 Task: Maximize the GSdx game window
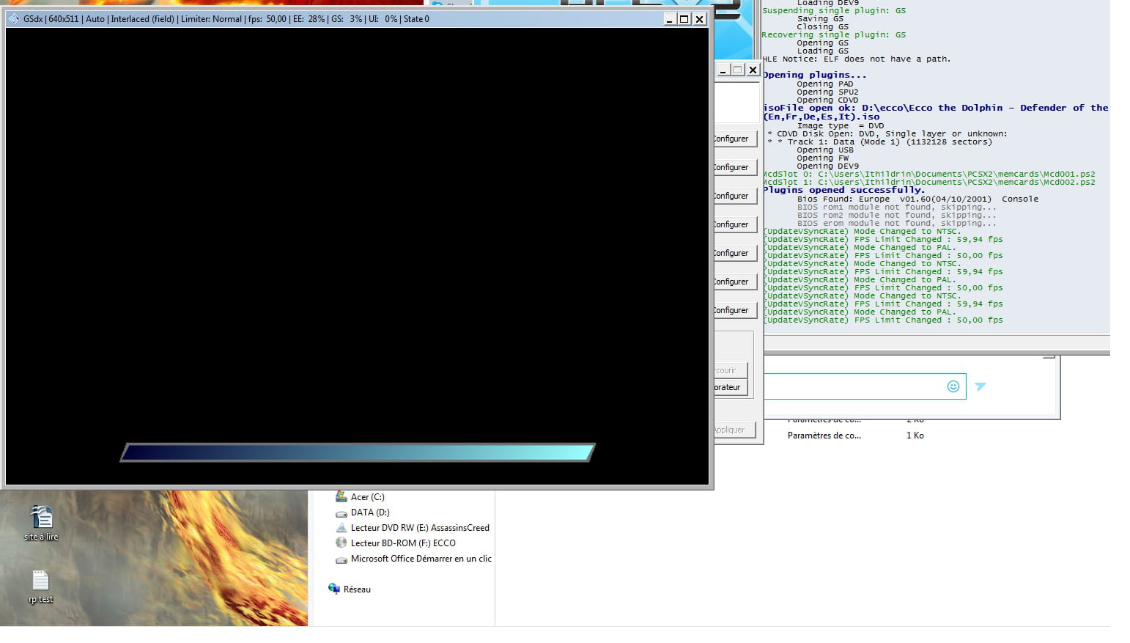tap(684, 19)
